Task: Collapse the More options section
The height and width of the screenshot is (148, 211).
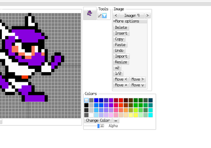Action: [x=130, y=21]
